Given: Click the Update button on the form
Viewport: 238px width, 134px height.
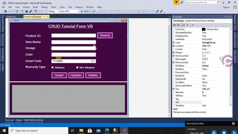Looking at the screenshot, I should pos(76,75).
